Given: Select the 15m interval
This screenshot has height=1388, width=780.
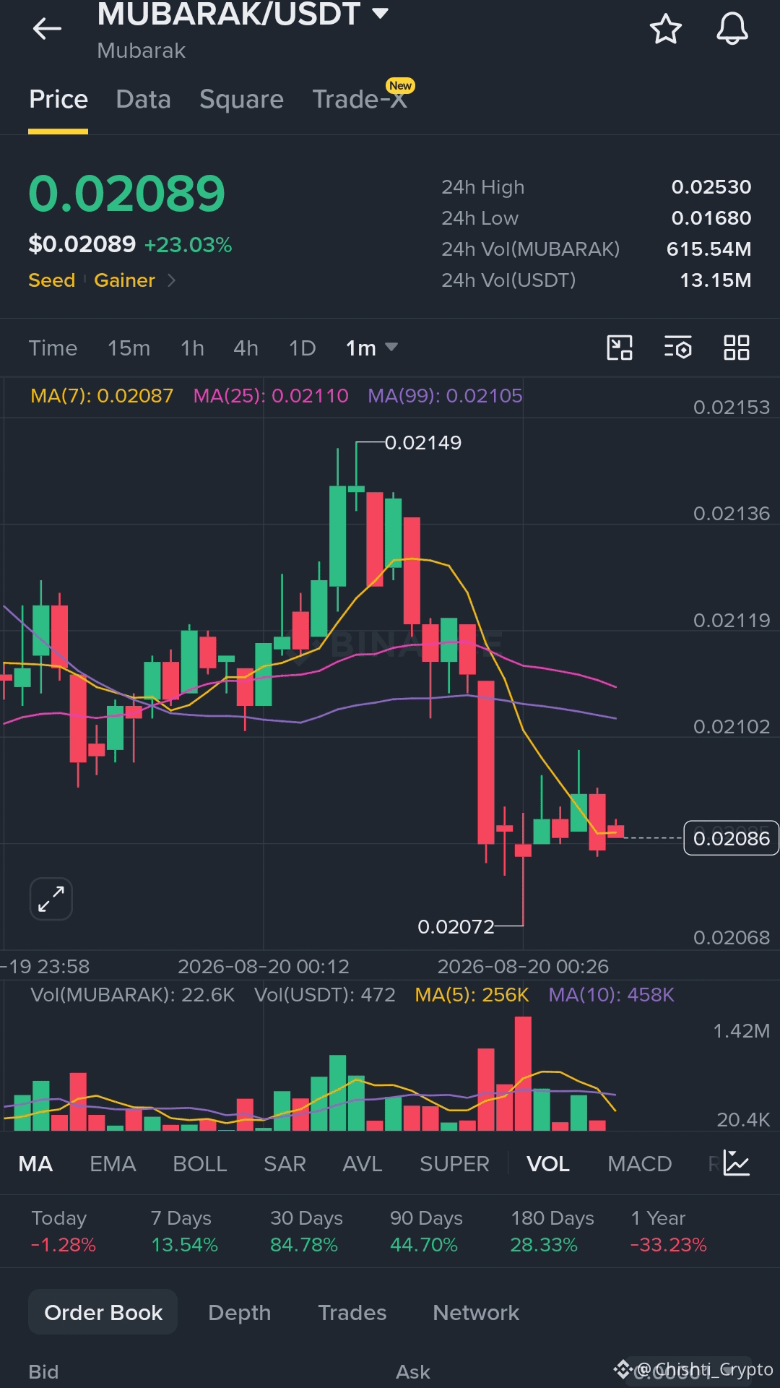Looking at the screenshot, I should pos(129,348).
